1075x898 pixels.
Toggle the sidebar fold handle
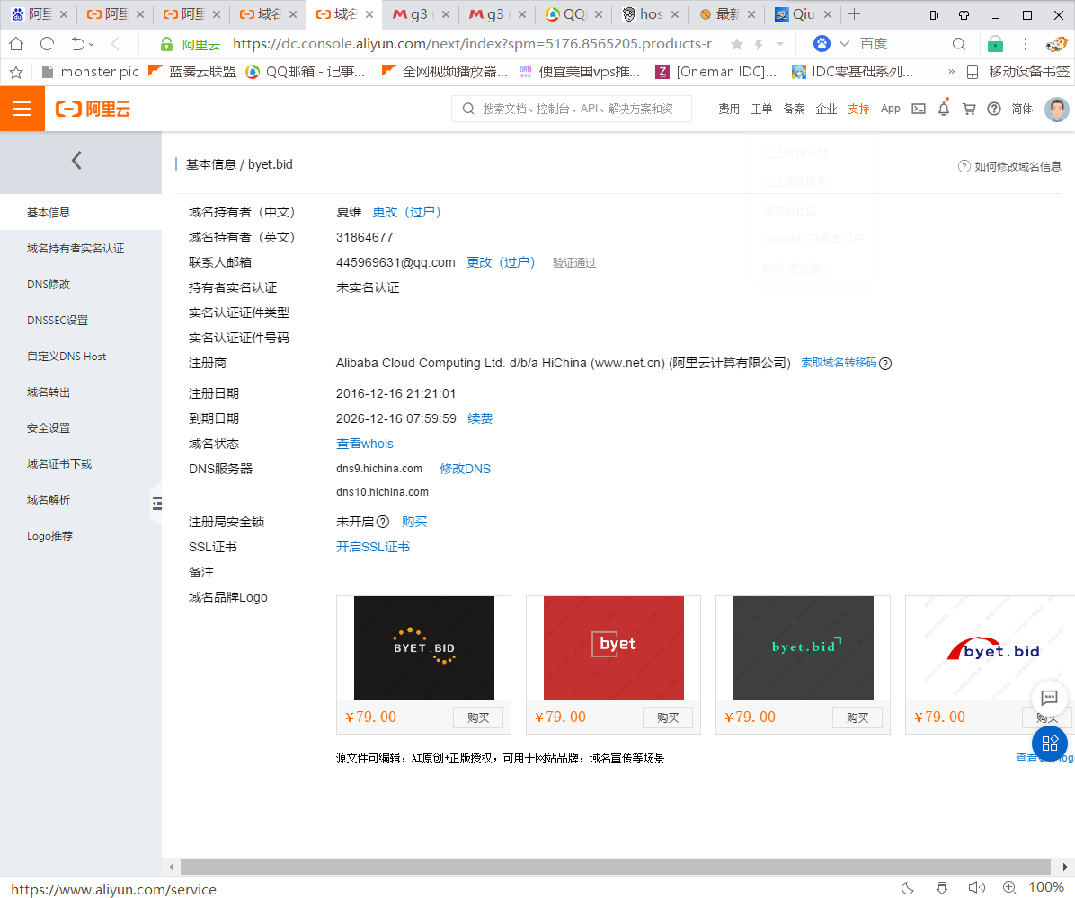pyautogui.click(x=156, y=504)
